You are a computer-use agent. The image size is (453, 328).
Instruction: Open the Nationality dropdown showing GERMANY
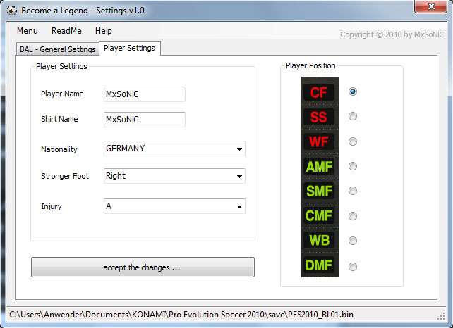coord(174,149)
